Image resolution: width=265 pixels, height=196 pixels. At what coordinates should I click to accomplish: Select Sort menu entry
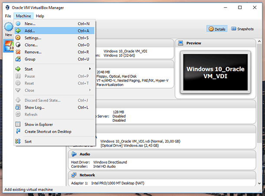pos(54,142)
